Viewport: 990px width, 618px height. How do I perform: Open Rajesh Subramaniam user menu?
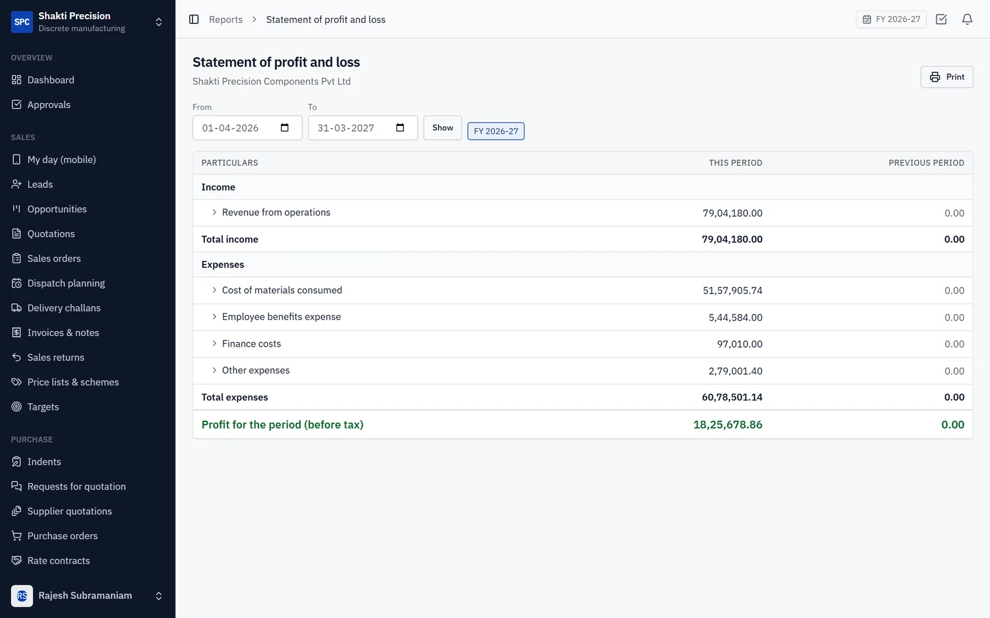(x=87, y=596)
